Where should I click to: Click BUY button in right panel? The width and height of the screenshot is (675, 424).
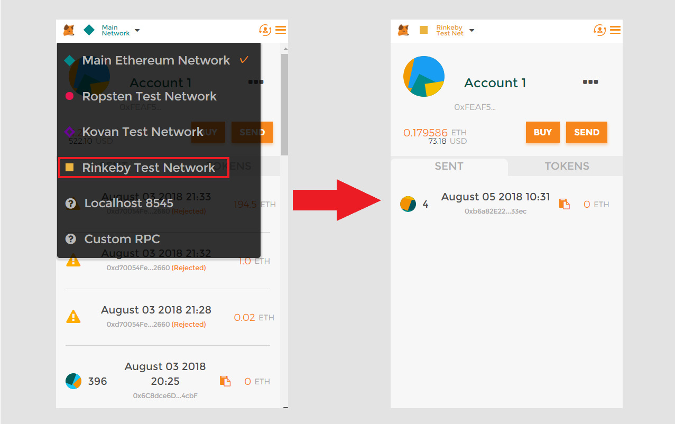coord(543,132)
